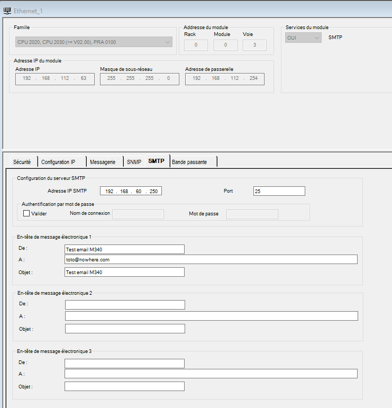Switch to the Sécurité tab

pos(22,162)
